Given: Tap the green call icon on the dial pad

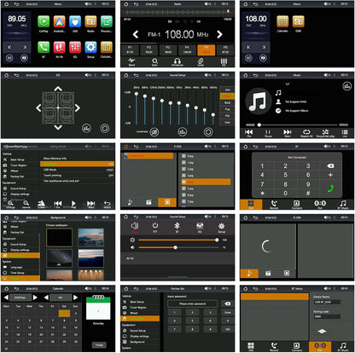Looking at the screenshot, I should (x=330, y=188).
